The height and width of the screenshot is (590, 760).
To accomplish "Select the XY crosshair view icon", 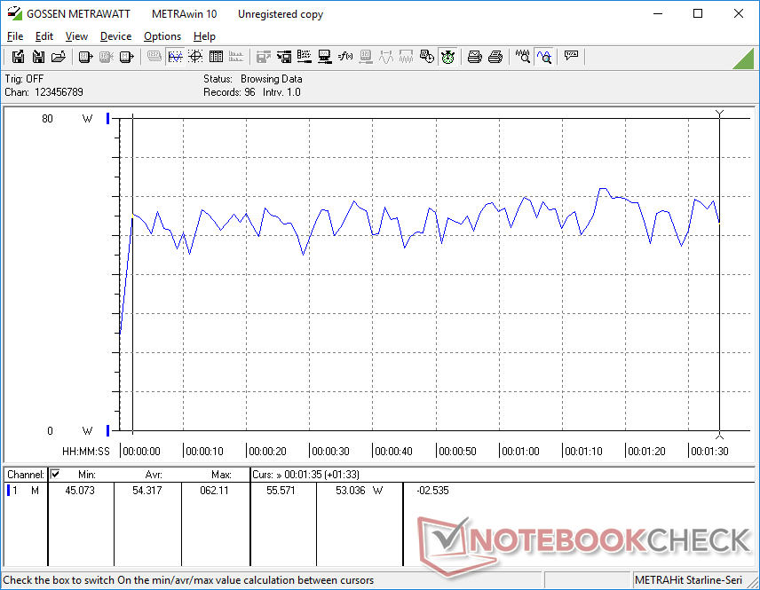I will coord(195,57).
